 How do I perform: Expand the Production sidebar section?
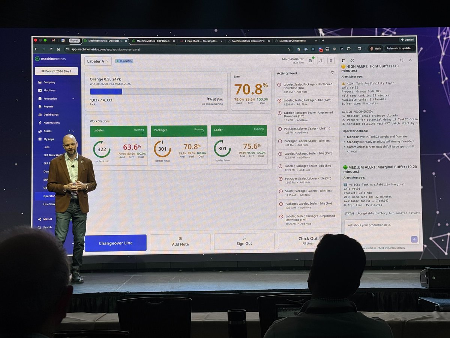(73, 99)
